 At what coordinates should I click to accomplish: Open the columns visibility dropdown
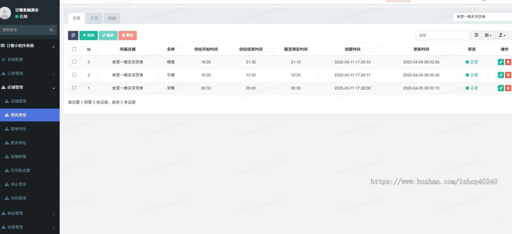point(489,35)
